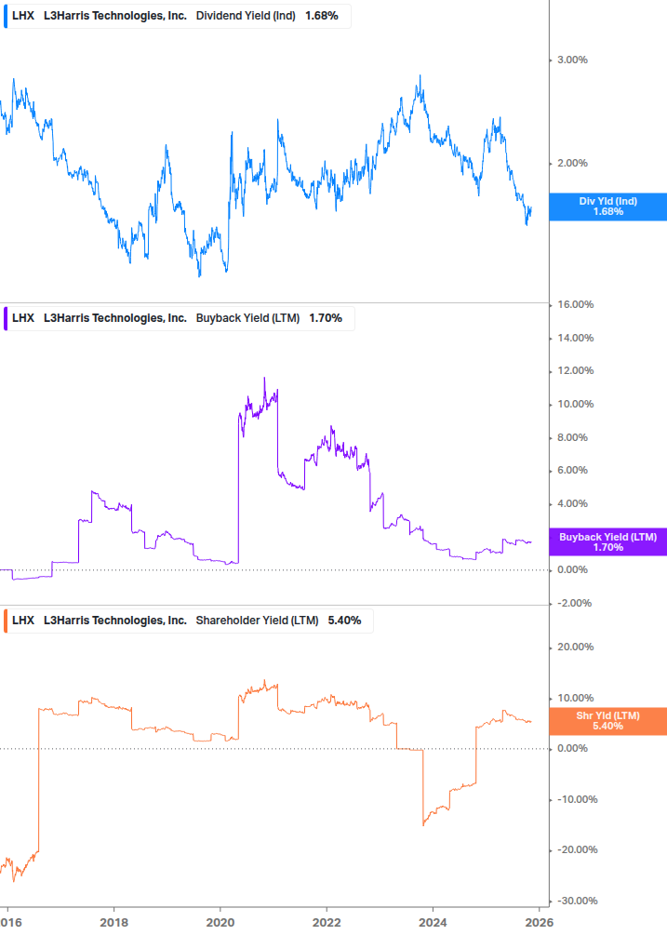Screen dimensions: 667x935
Task: Select the purple Buyback Yield (LTM) 1.70% value tag
Action: tap(608, 542)
